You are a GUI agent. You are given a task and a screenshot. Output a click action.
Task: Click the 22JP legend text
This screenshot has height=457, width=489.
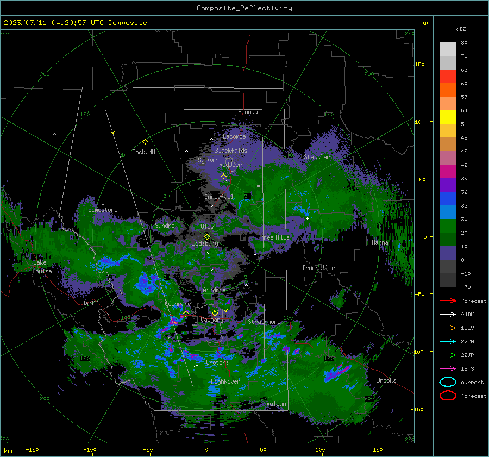(x=467, y=355)
